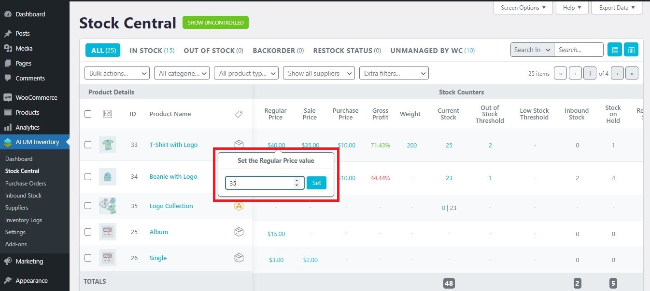Open the Export Data dropdown

tap(617, 8)
